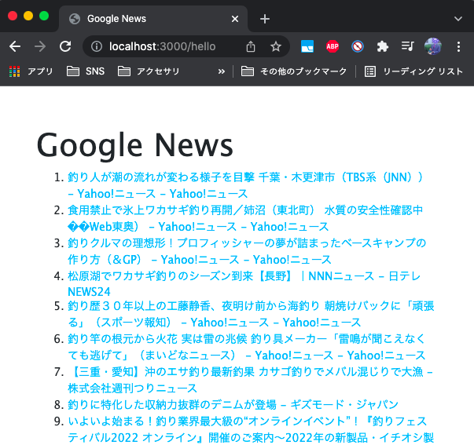Expand the tab search dropdown arrow
This screenshot has height=445, width=474.
pos(458,19)
